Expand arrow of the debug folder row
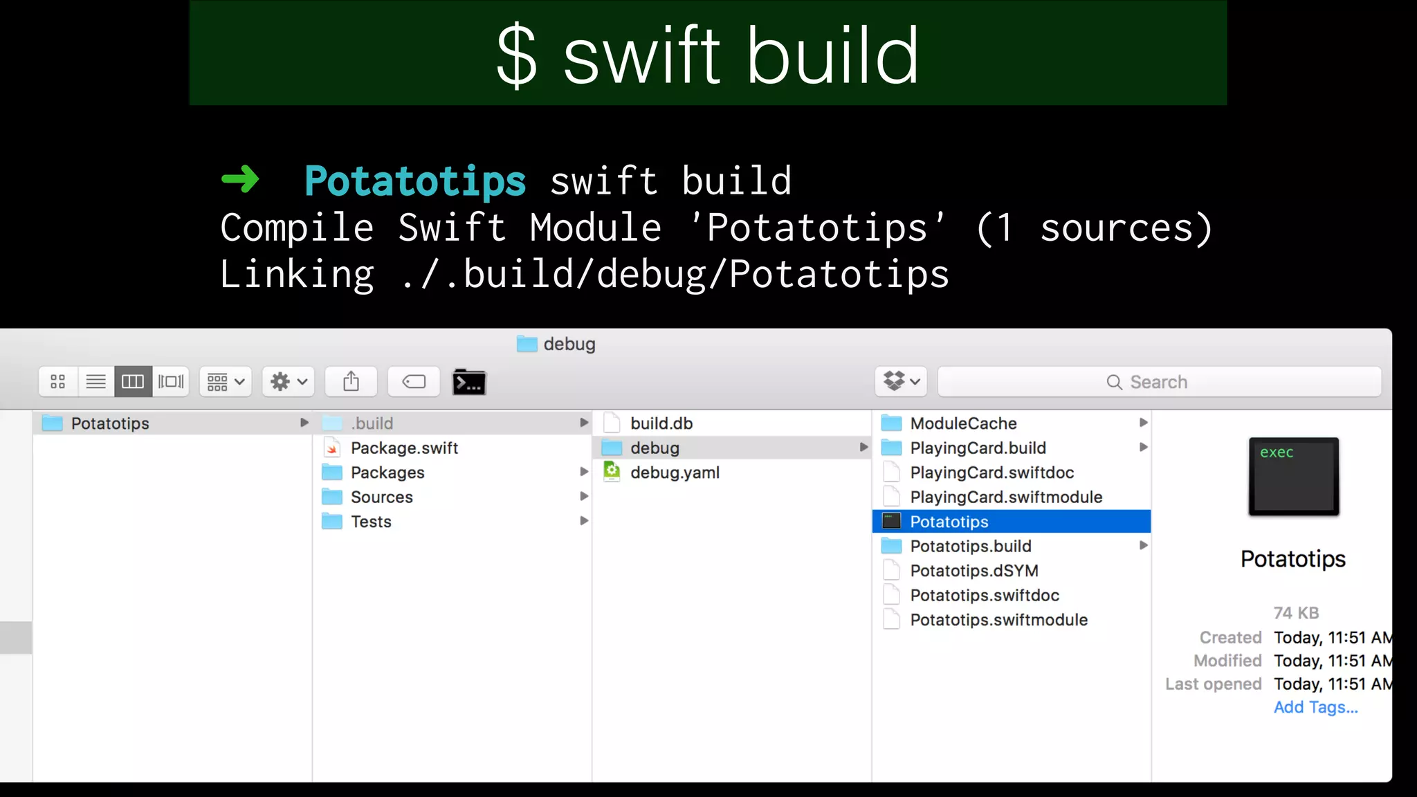 [x=863, y=448]
